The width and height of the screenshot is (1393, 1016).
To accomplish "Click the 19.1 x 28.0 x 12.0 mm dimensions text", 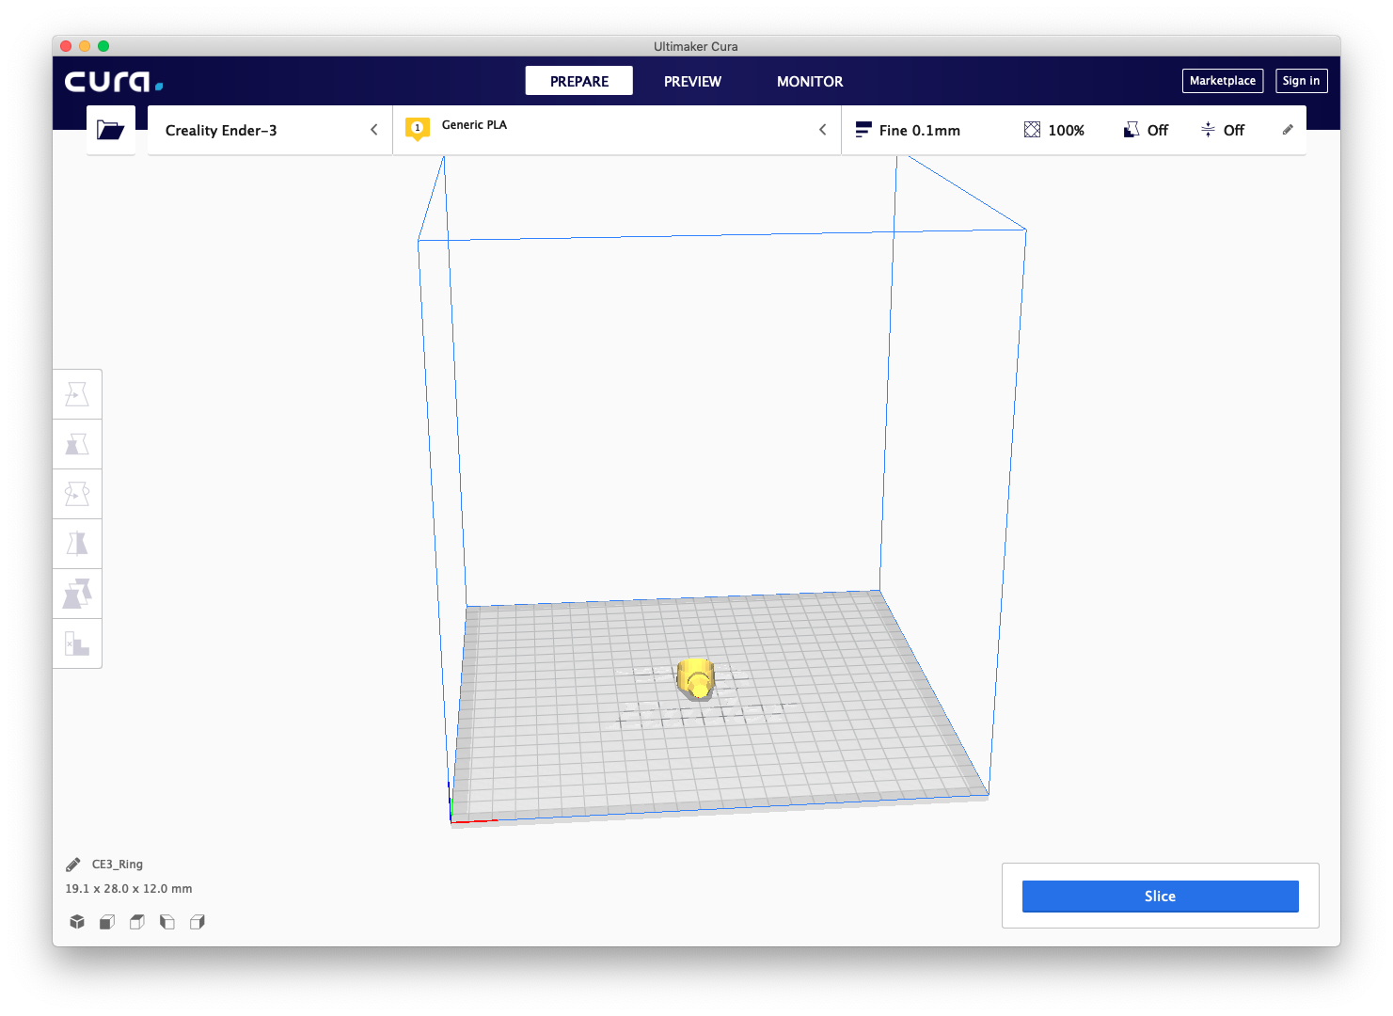I will pyautogui.click(x=129, y=889).
